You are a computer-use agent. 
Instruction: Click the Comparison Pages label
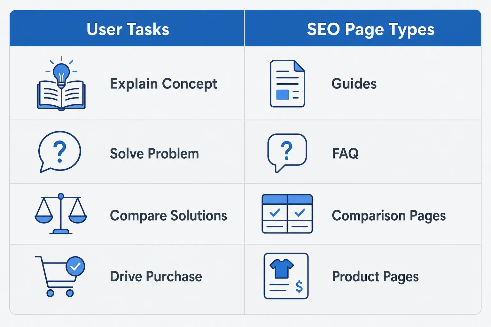coord(389,216)
